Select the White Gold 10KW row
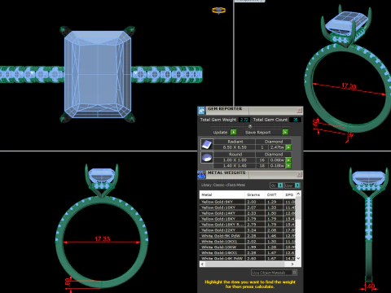 (248, 247)
